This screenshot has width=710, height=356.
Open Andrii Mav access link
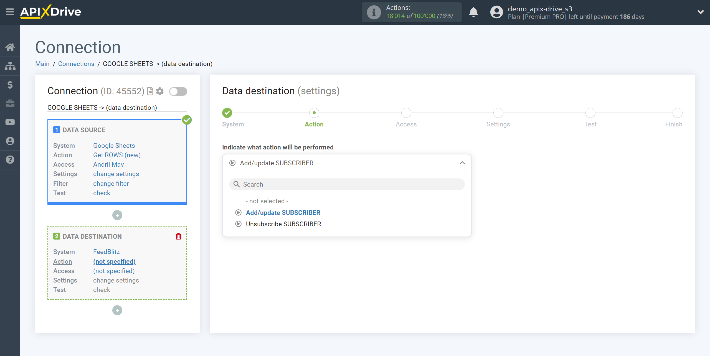pos(108,164)
